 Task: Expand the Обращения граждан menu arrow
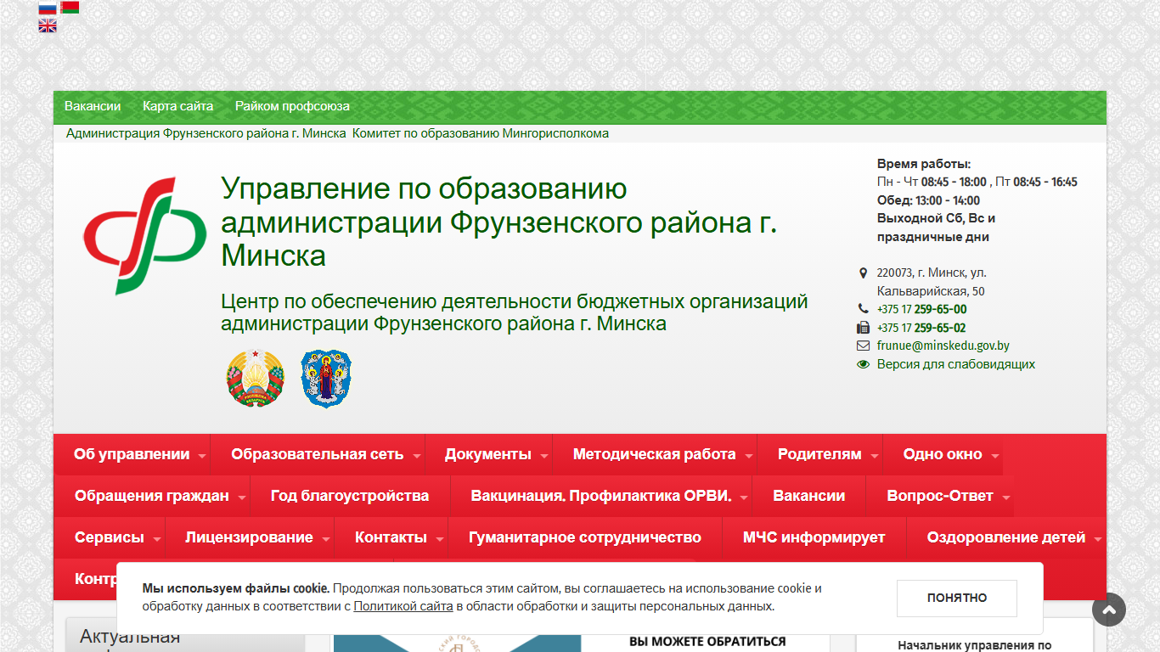click(242, 497)
